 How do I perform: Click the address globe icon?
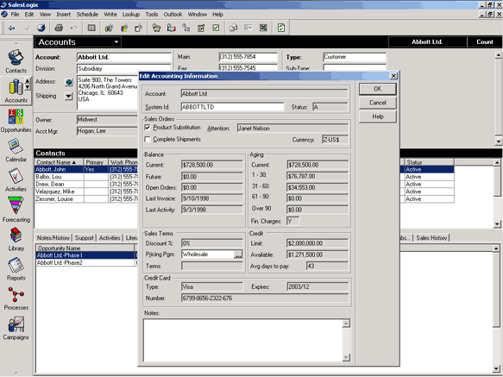tap(69, 82)
